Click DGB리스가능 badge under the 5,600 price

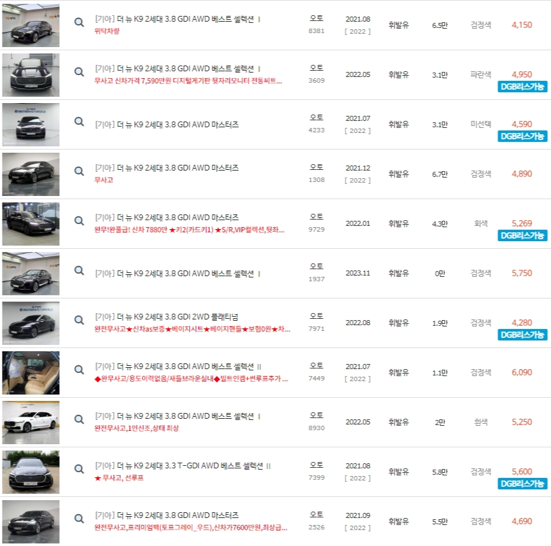point(524,484)
